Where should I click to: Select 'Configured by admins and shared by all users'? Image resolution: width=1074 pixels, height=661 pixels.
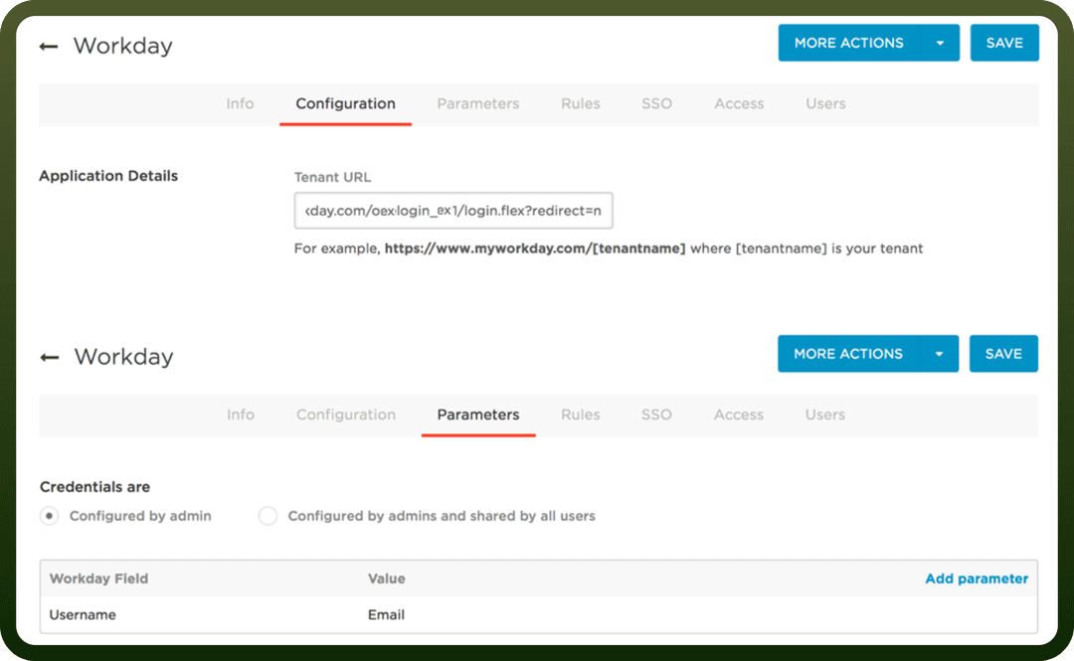[268, 516]
